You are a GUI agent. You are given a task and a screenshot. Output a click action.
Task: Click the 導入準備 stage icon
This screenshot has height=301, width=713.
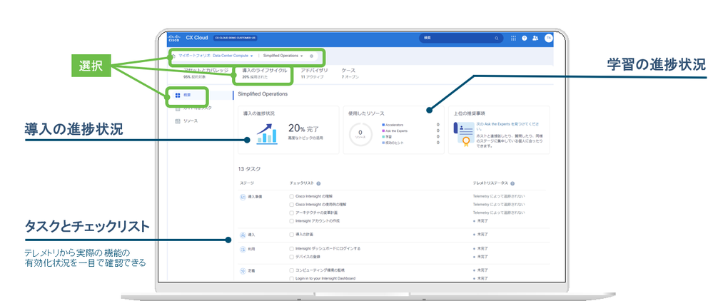pyautogui.click(x=243, y=196)
